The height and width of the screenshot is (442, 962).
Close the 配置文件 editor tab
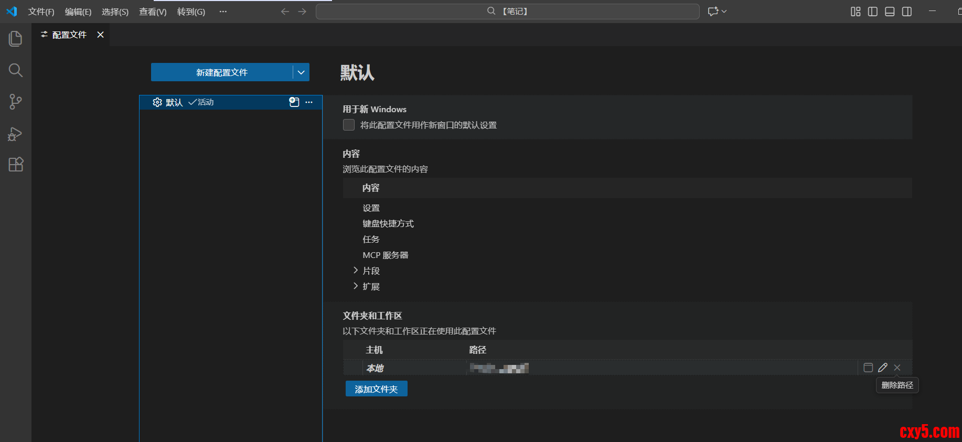pos(101,35)
